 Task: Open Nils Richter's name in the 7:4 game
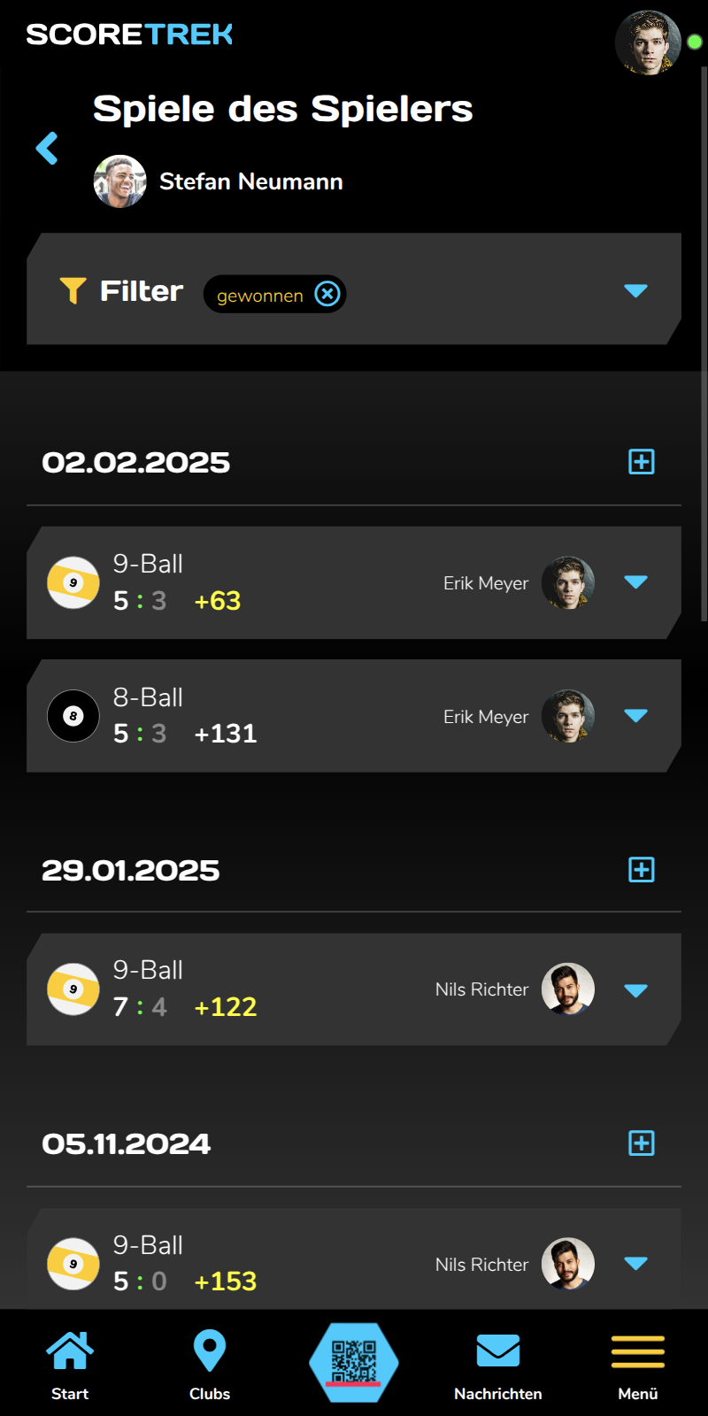click(x=481, y=989)
